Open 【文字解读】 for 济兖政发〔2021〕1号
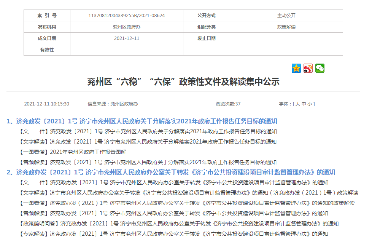372x238 pixels. 163,142
